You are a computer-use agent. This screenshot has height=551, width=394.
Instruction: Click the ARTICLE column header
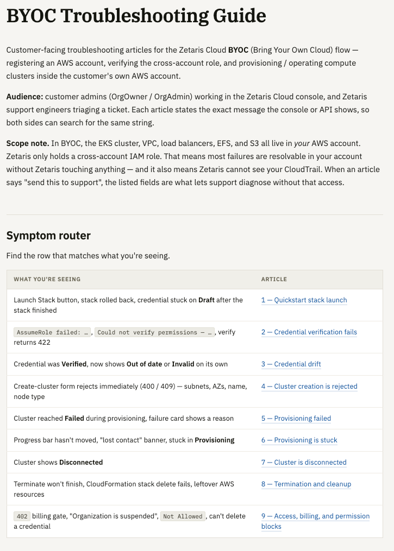point(274,280)
